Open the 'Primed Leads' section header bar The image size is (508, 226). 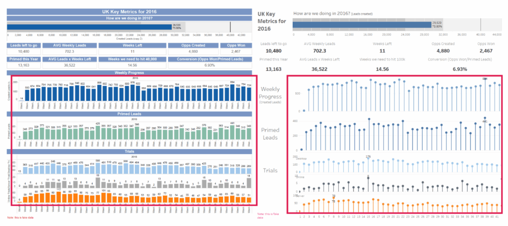[129, 113]
